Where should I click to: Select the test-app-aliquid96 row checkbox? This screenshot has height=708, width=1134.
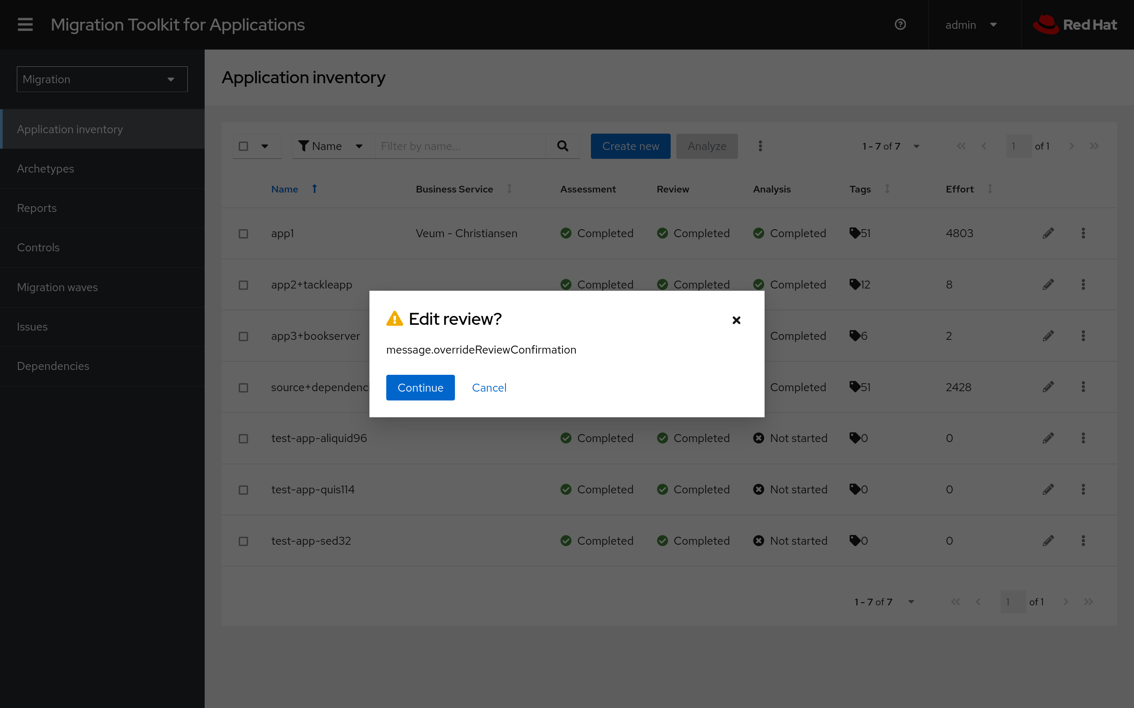(x=243, y=439)
